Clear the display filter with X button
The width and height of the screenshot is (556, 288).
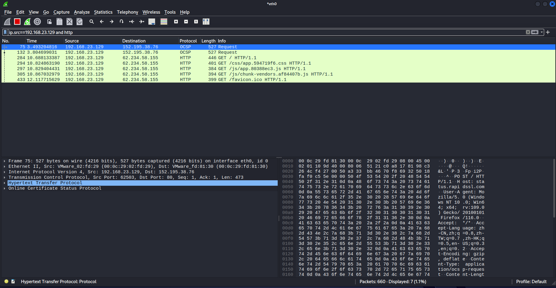click(x=528, y=32)
